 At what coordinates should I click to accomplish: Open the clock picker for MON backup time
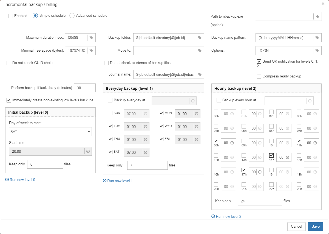(196, 114)
